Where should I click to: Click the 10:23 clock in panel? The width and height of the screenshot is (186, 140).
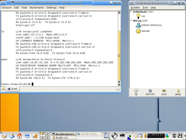click(x=177, y=136)
